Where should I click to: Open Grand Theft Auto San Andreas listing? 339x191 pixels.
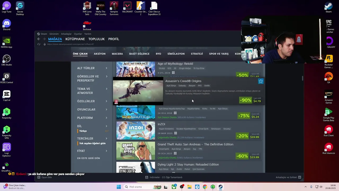coord(189,151)
